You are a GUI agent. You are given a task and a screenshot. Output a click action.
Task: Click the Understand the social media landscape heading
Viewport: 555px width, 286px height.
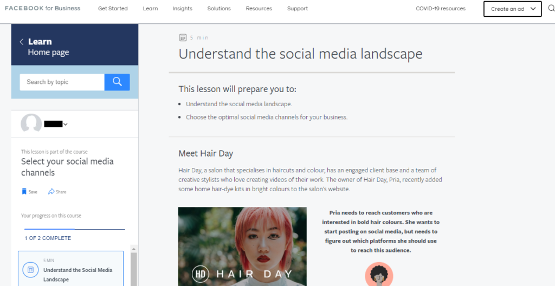pyautogui.click(x=300, y=54)
